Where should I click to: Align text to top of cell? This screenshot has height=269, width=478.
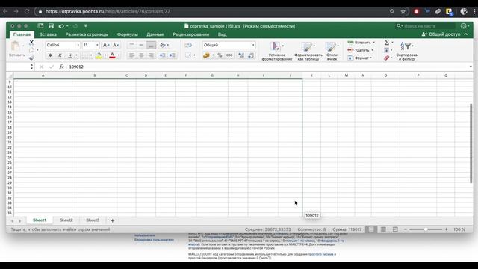tap(131, 45)
